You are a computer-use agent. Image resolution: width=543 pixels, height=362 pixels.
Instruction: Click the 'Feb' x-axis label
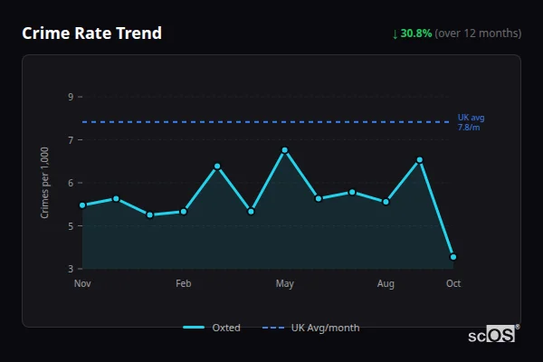click(x=184, y=283)
